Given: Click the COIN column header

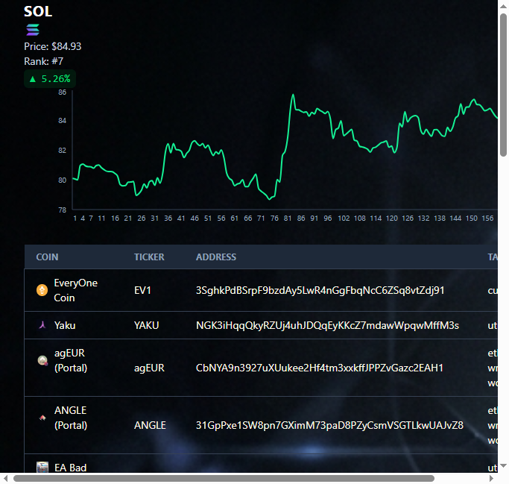Looking at the screenshot, I should tap(48, 257).
